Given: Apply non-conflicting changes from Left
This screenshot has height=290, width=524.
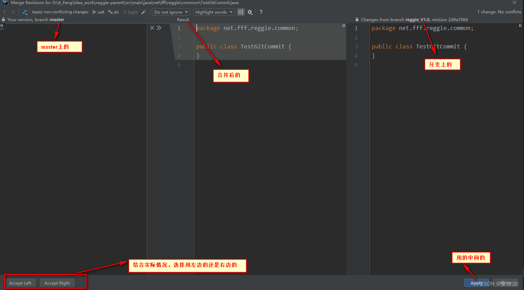Looking at the screenshot, I should [98, 12].
